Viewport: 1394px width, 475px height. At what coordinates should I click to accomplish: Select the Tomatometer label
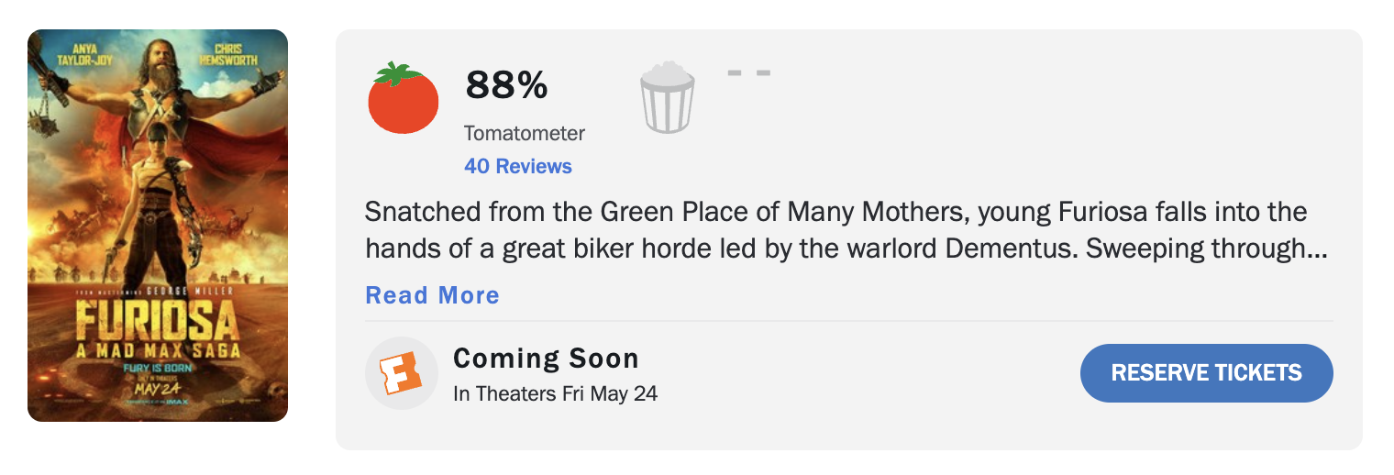click(x=524, y=133)
